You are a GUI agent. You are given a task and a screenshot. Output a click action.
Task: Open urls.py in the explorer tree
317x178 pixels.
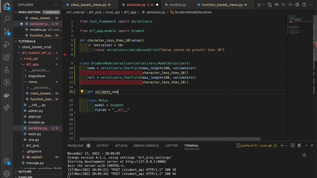pyautogui.click(x=34, y=140)
